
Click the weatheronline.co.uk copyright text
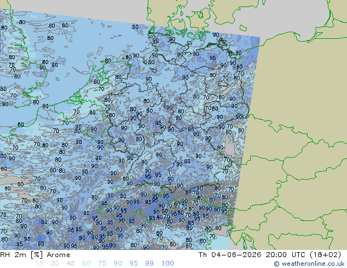[x=309, y=264]
